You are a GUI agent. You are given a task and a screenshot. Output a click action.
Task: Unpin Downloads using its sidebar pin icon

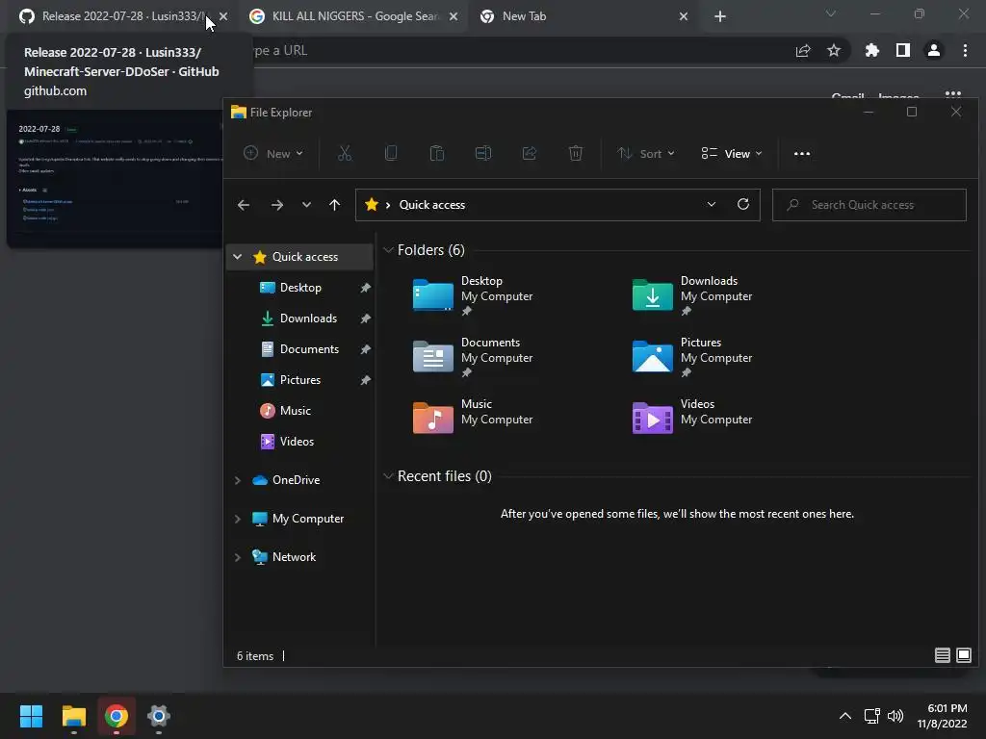click(365, 319)
